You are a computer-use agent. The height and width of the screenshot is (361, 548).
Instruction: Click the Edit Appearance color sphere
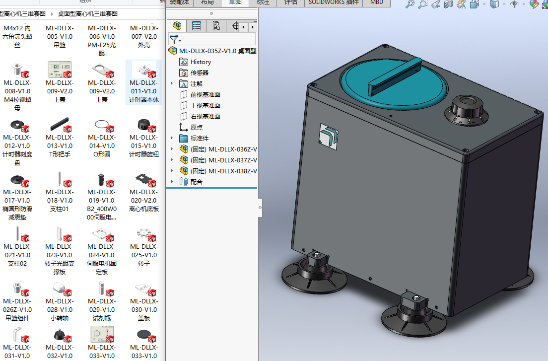pos(534,4)
